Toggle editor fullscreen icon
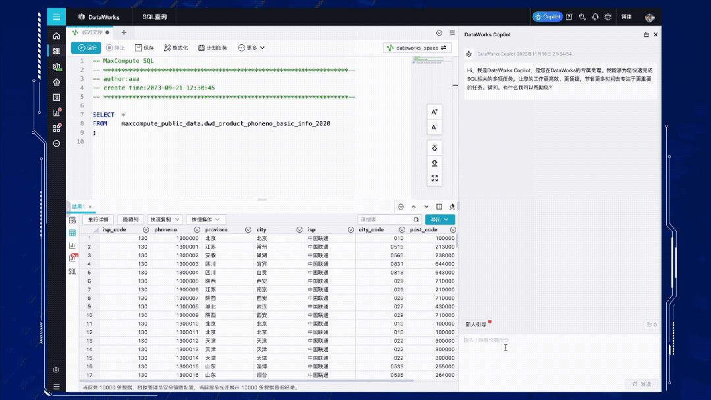This screenshot has width=711, height=400. (x=434, y=178)
